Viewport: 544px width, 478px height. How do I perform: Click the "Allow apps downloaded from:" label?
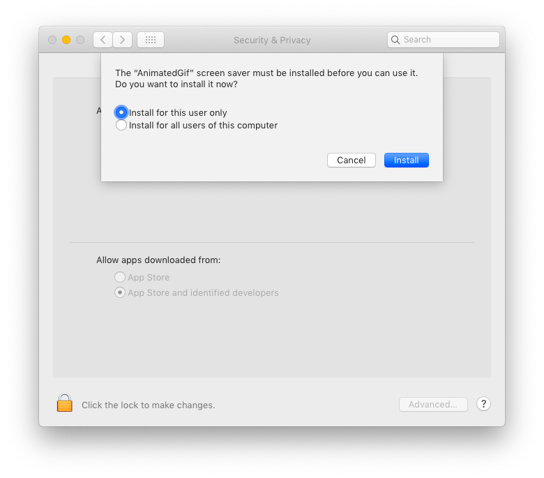[158, 260]
